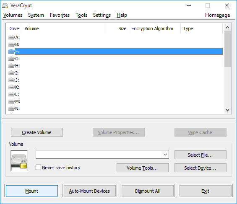Click the drive icon beside L:
Image resolution: width=237 pixels, height=204 pixels.
(x=11, y=94)
